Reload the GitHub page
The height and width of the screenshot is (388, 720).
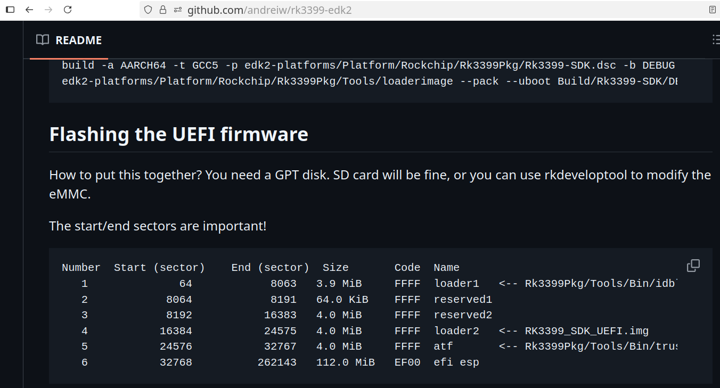(x=68, y=10)
